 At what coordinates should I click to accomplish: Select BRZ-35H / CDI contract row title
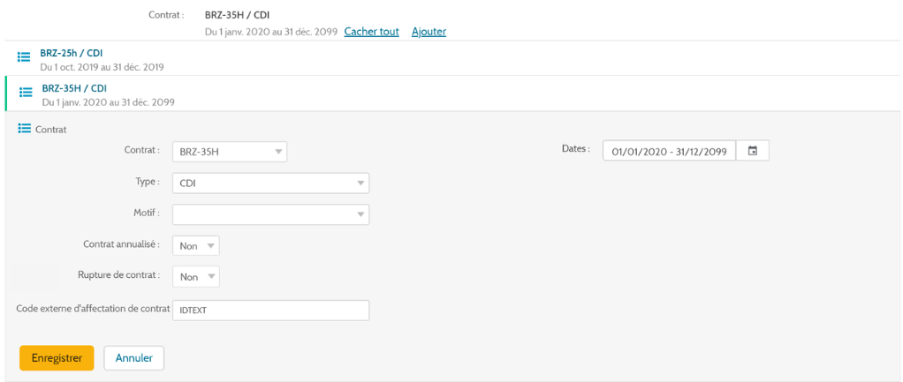pos(74,88)
